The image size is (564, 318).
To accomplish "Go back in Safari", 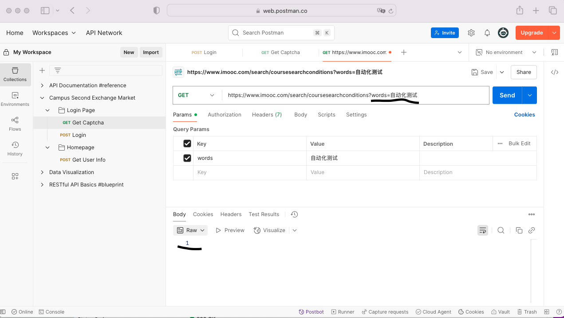I will (x=72, y=11).
